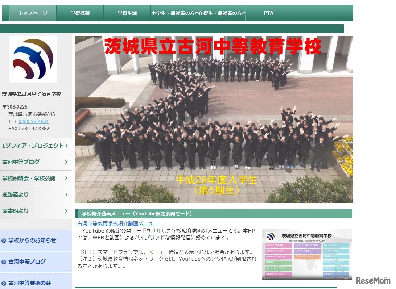
Task: Open the 学校概要 navigation menu
Action: pos(81,13)
